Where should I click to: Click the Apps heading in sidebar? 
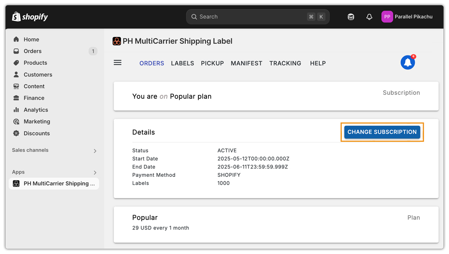[18, 172]
